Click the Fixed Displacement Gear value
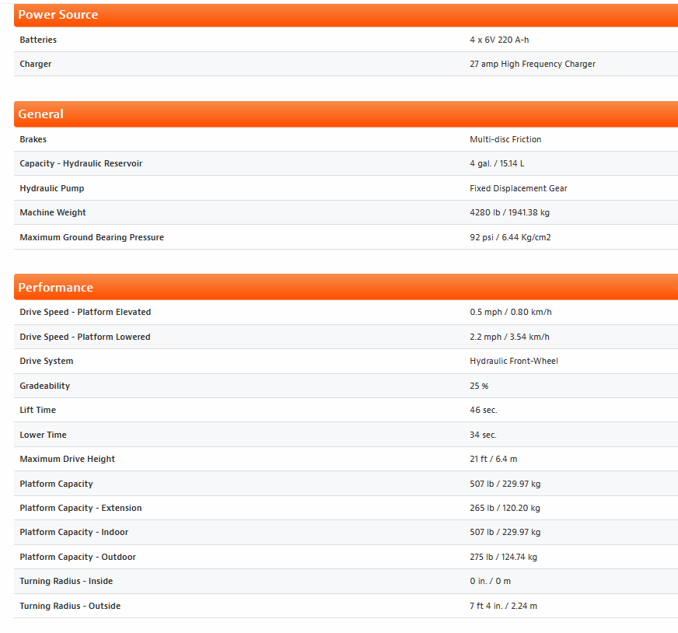Viewport: 678px width, 633px height. coord(518,189)
